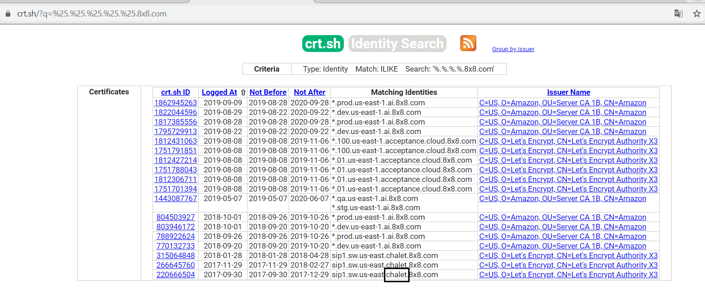Click the Identity Search title
This screenshot has width=705, height=295.
397,43
